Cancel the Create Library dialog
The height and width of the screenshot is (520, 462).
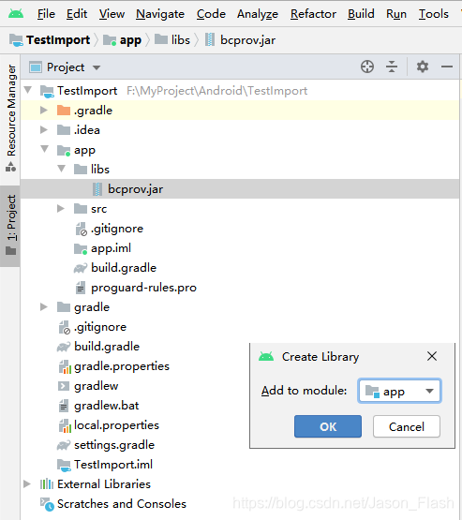[x=407, y=426]
